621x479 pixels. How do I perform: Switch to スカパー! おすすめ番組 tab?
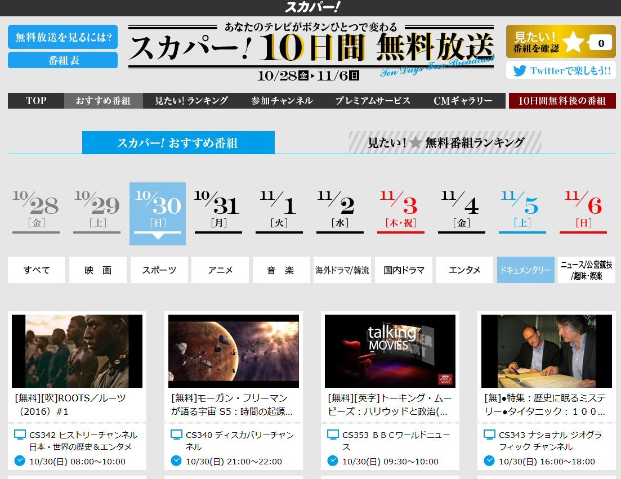[178, 142]
